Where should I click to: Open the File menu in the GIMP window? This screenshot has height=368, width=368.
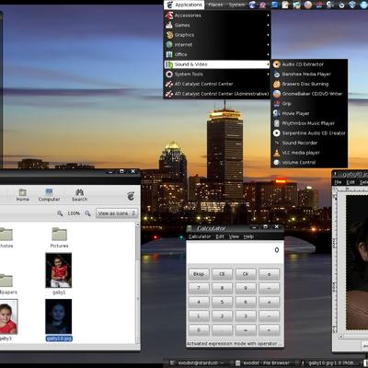point(338,182)
